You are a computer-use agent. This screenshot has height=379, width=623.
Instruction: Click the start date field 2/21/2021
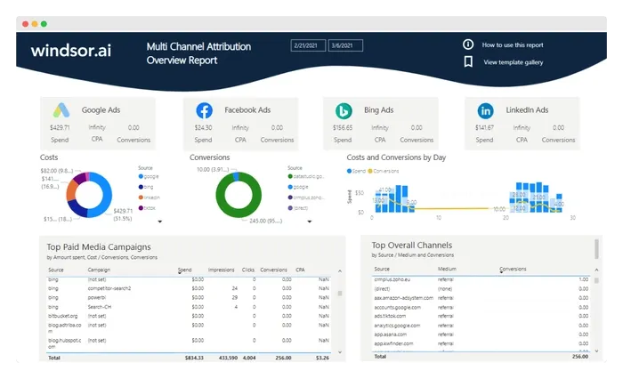click(x=308, y=45)
